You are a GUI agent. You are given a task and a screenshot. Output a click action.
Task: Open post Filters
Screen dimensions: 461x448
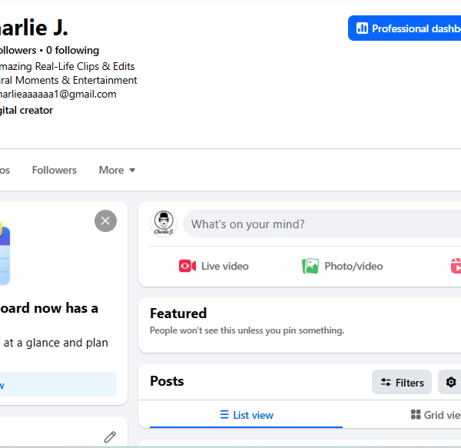tap(402, 382)
